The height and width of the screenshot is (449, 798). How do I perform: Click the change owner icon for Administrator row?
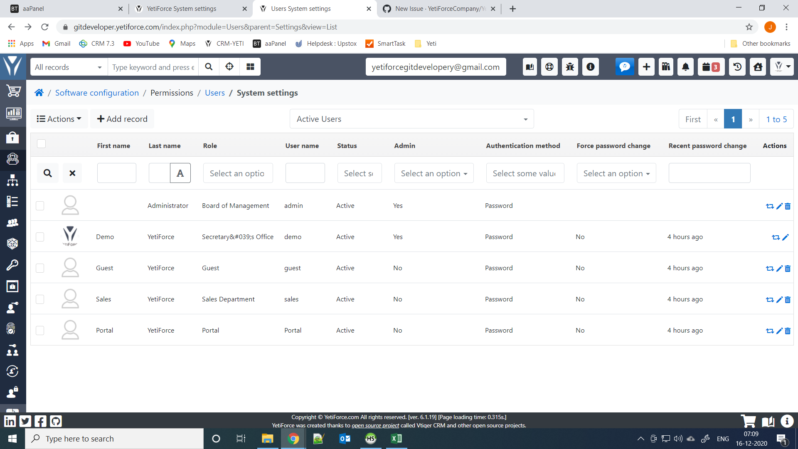[x=770, y=206]
